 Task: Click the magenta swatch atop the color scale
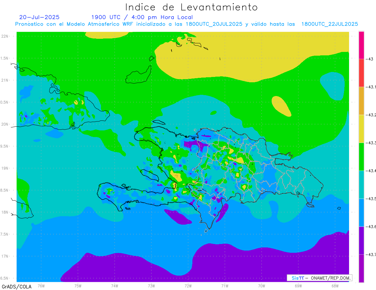click(x=361, y=45)
